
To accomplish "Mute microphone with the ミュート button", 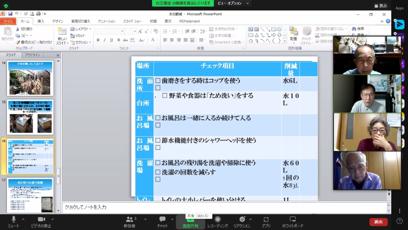I will pyautogui.click(x=14, y=222).
